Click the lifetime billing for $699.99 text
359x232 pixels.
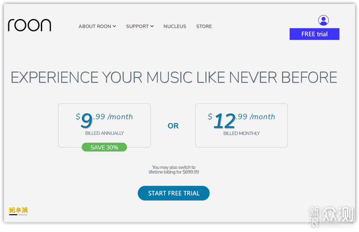click(174, 172)
